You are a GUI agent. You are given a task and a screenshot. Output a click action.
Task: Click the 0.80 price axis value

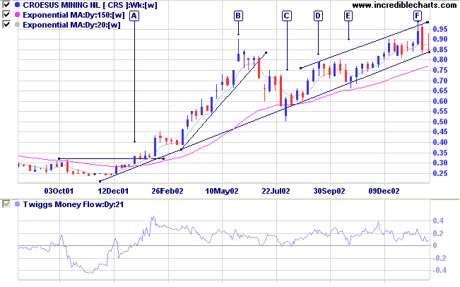pyautogui.click(x=440, y=59)
